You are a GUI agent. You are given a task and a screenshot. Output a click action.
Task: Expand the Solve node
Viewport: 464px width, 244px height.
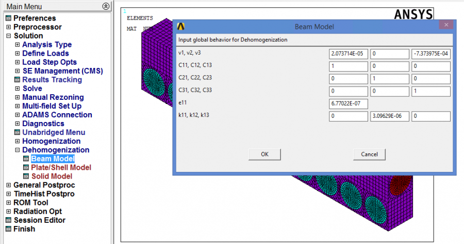18,89
